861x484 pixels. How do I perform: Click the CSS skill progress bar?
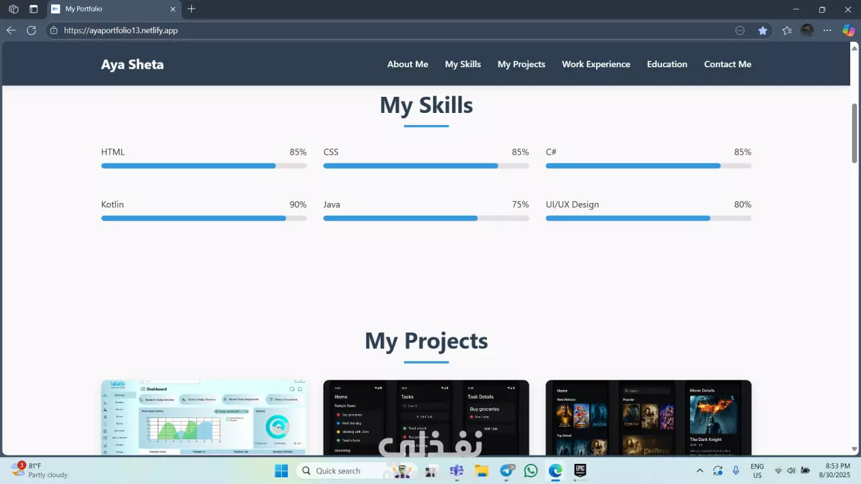(426, 165)
